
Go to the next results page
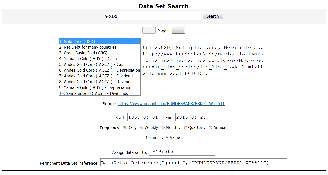[x=178, y=30]
